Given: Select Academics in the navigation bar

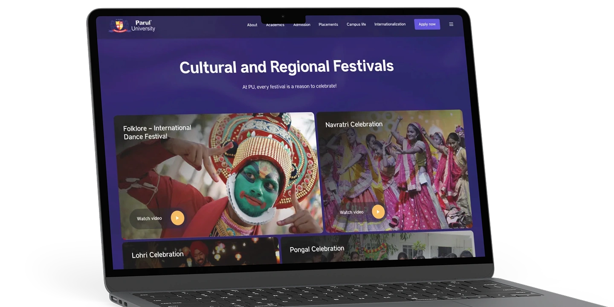Looking at the screenshot, I should (x=275, y=25).
